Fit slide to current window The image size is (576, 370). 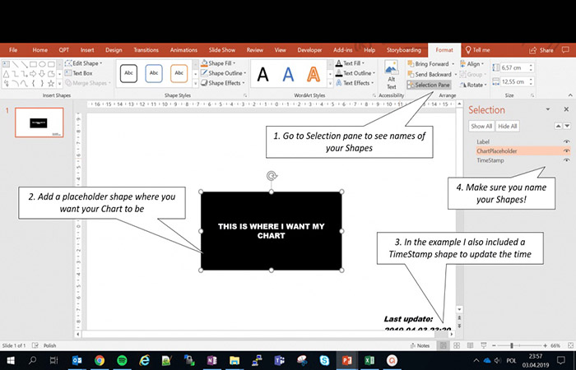[x=570, y=345]
